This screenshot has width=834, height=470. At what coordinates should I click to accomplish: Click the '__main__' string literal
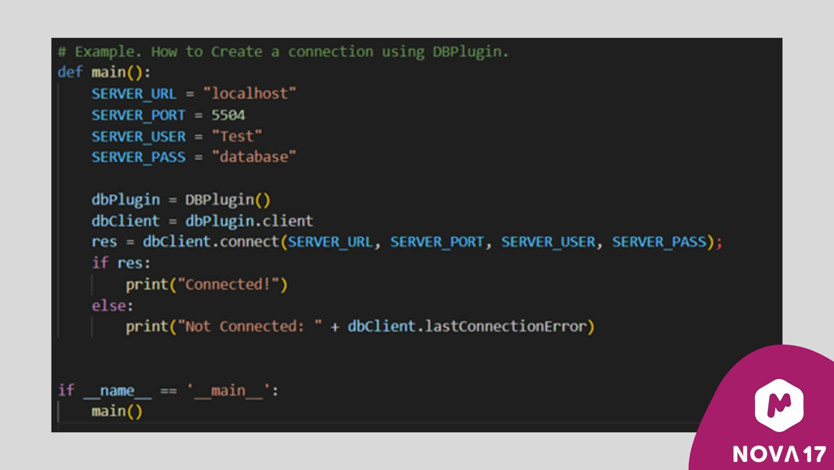pyautogui.click(x=228, y=390)
